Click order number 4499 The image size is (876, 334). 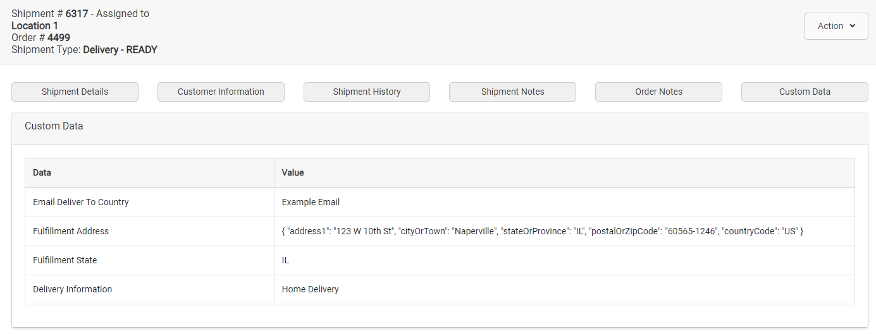point(59,37)
